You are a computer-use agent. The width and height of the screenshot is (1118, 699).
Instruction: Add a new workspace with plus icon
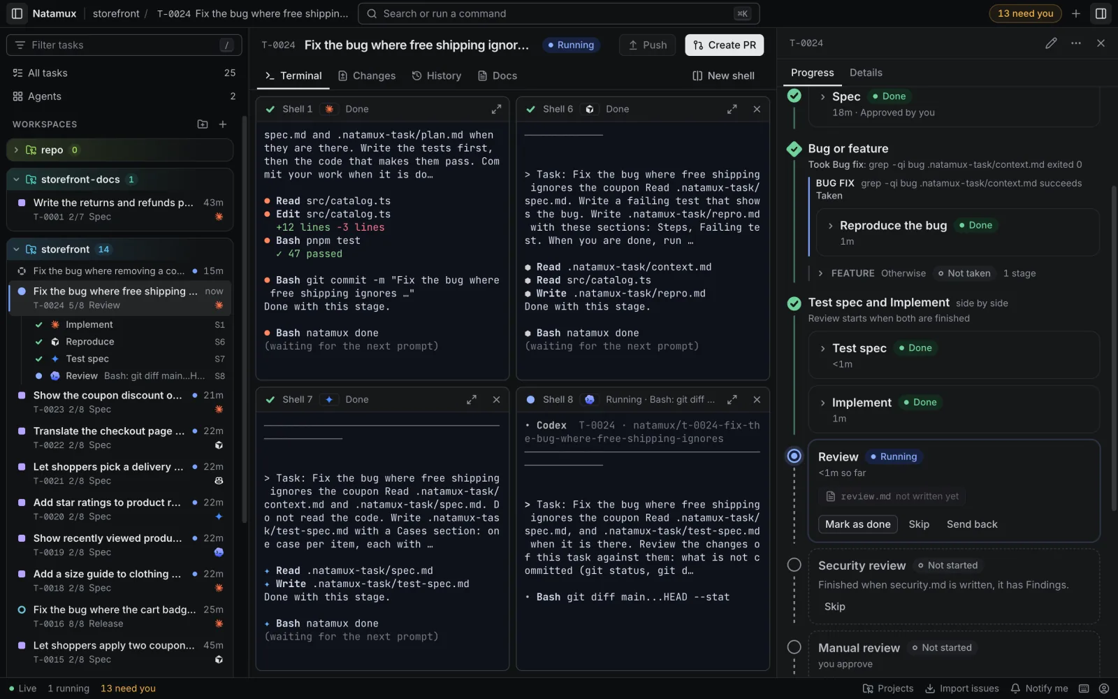pyautogui.click(x=223, y=124)
